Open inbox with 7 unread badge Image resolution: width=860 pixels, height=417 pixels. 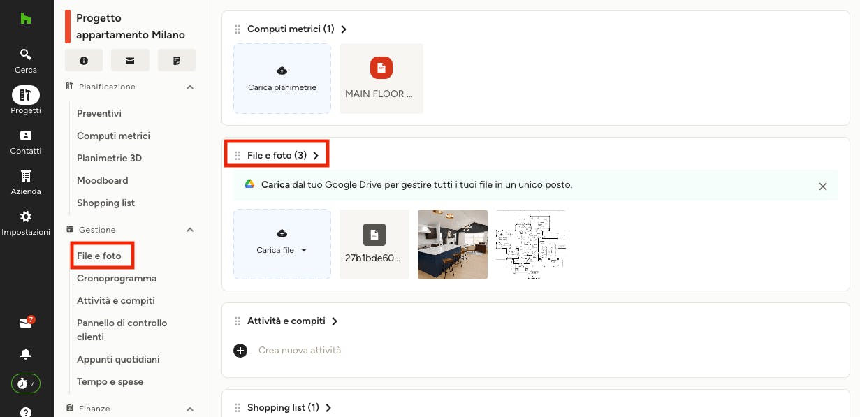coord(26,323)
